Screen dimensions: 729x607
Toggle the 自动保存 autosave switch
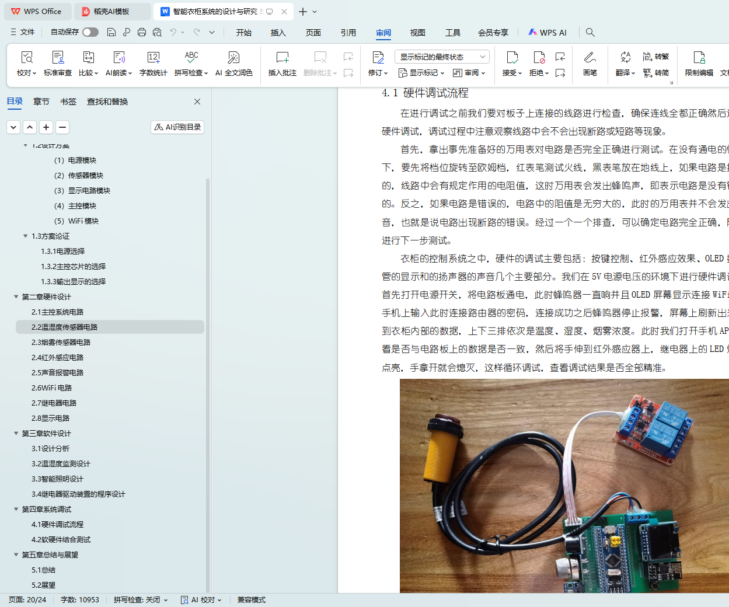(x=90, y=32)
